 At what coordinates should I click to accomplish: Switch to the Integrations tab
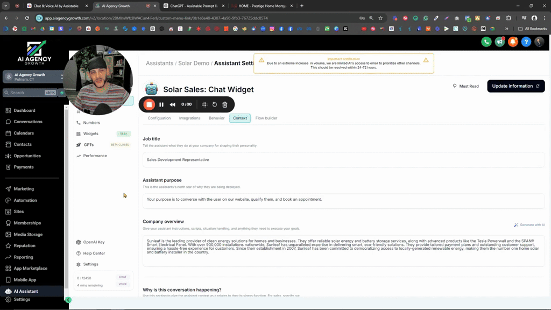pyautogui.click(x=189, y=118)
